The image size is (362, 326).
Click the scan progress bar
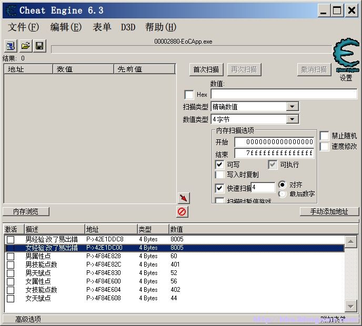[192, 49]
